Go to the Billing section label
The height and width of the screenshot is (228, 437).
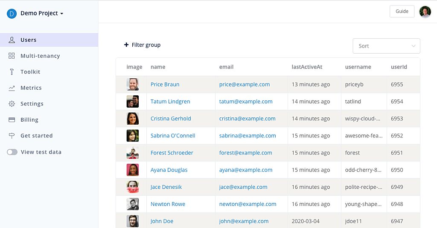(x=29, y=120)
